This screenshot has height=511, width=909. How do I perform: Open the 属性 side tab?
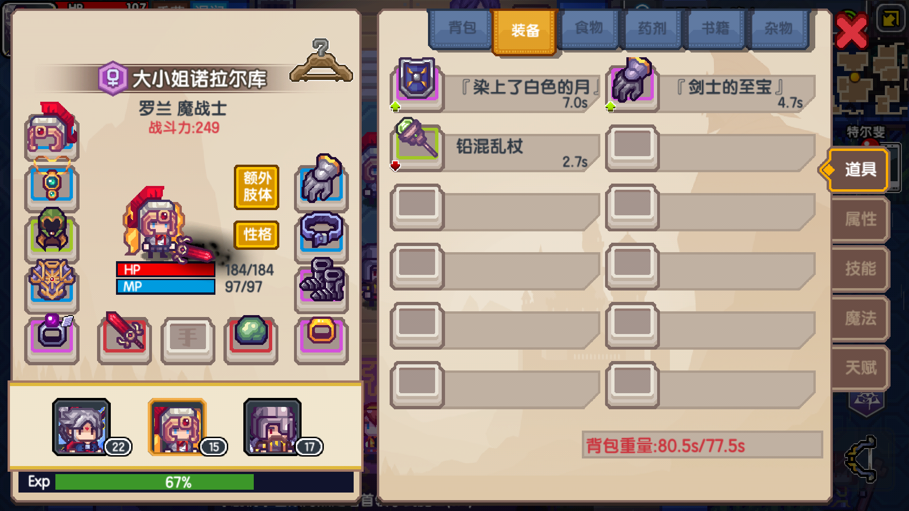click(x=860, y=220)
